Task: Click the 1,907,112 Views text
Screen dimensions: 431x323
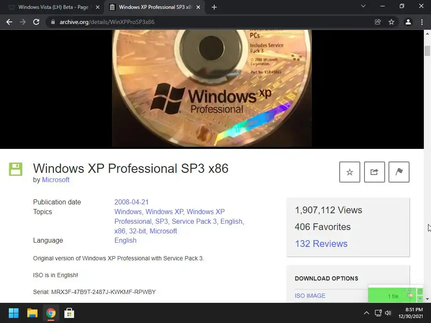Action: click(328, 210)
